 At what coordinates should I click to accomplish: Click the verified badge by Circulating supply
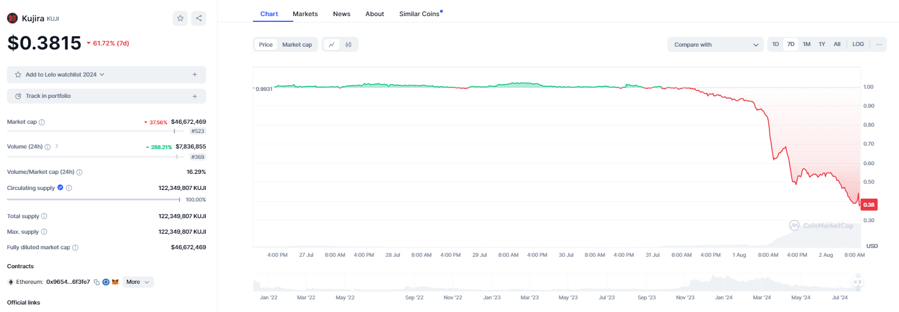tap(60, 188)
